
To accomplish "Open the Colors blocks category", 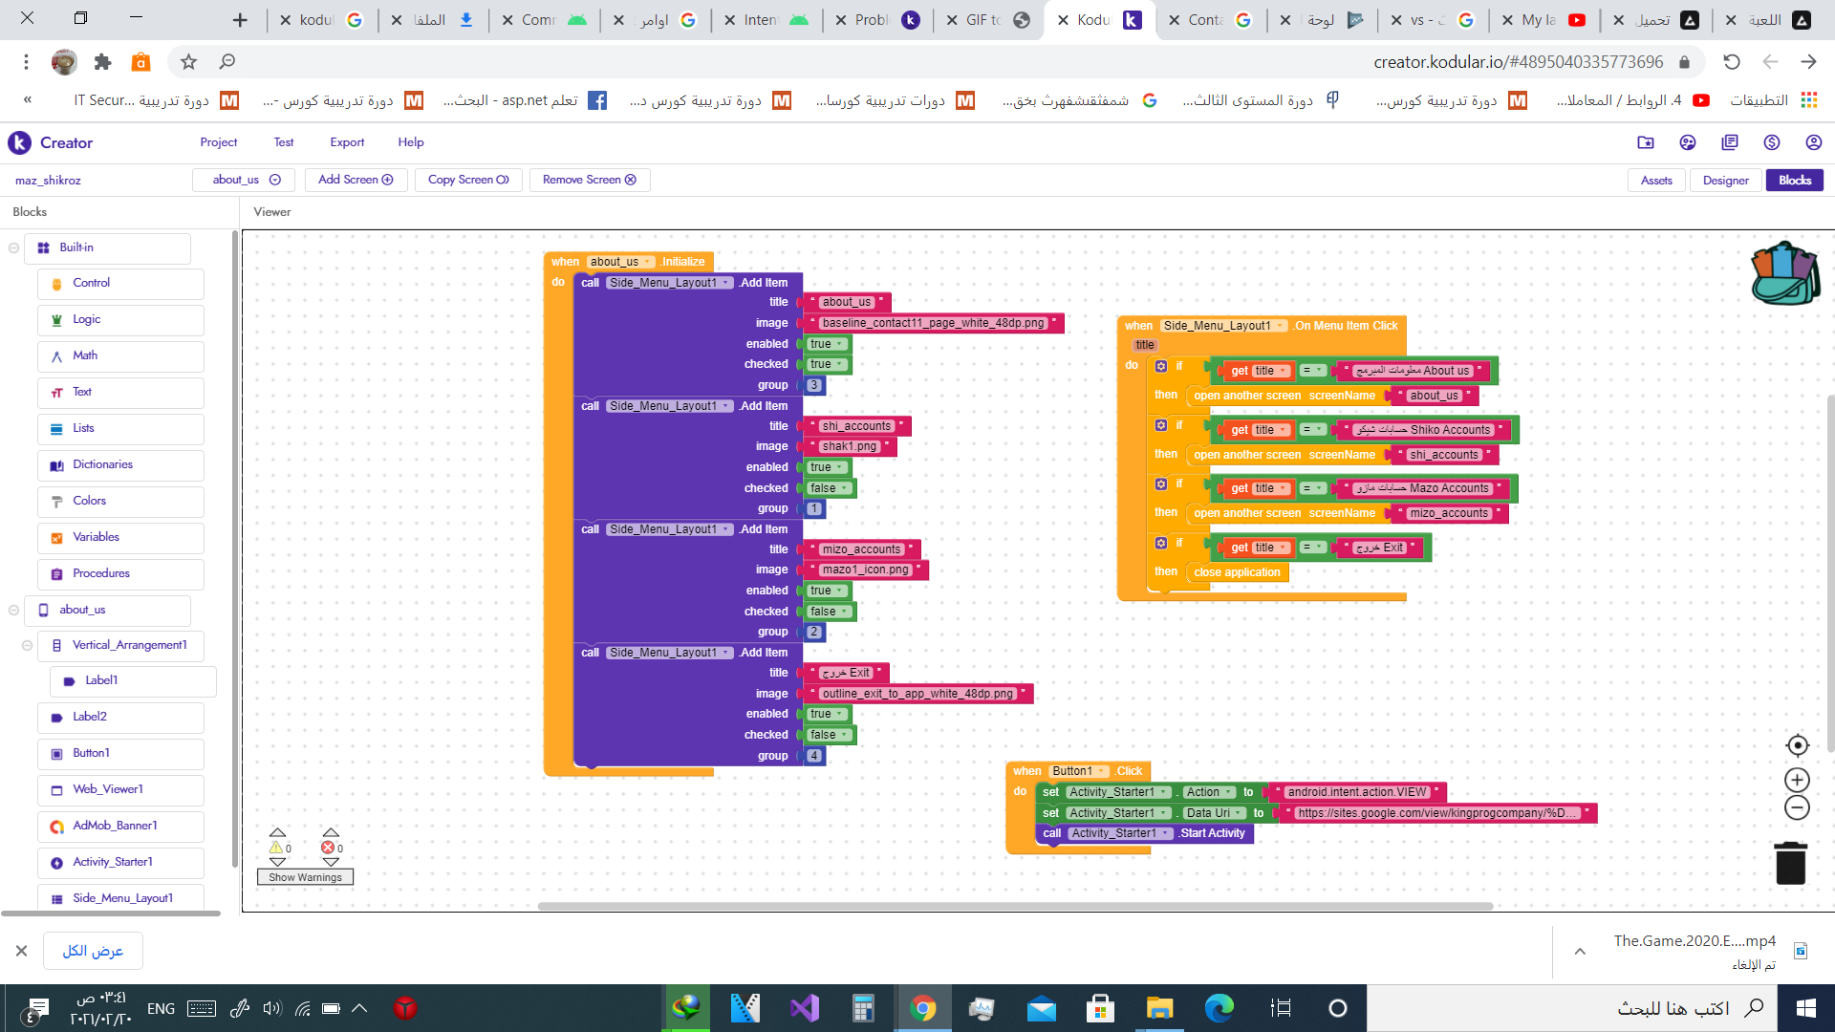I will coord(90,501).
